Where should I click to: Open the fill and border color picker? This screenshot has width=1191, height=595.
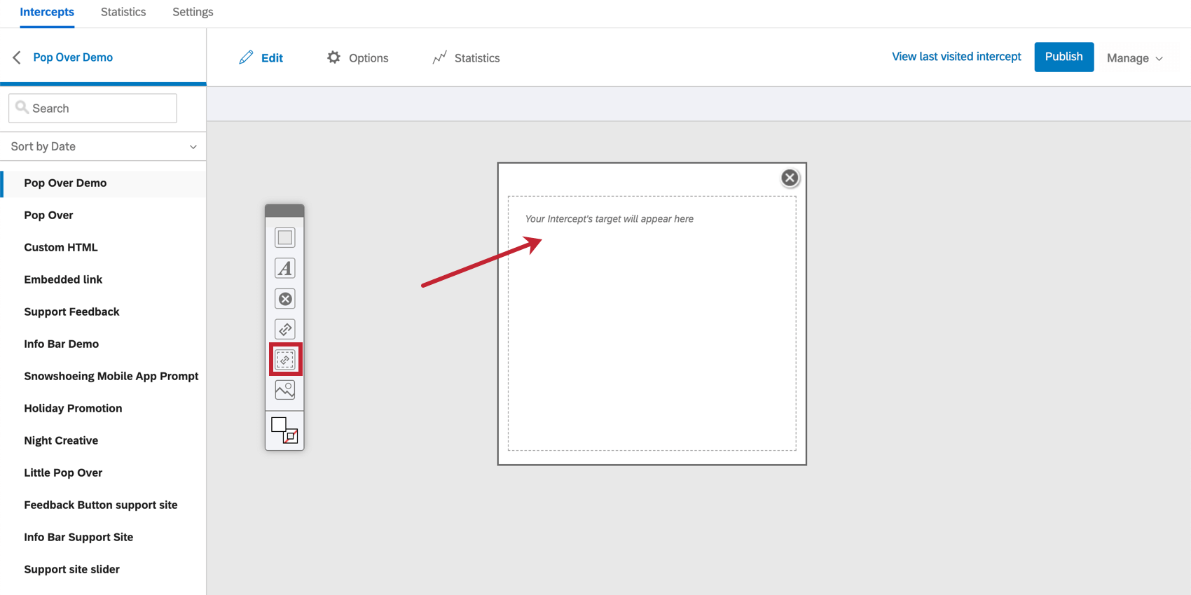tap(284, 430)
